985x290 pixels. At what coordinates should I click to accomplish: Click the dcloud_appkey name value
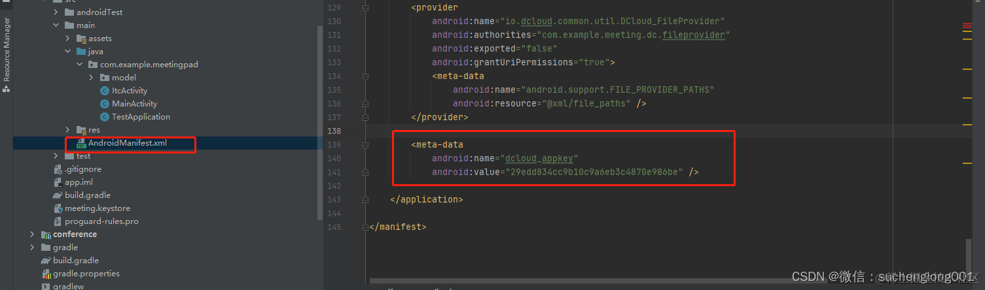coord(540,158)
